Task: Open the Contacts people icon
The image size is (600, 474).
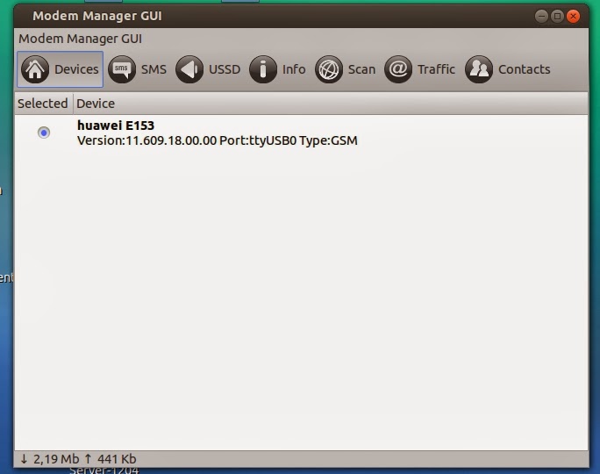Action: tap(479, 69)
